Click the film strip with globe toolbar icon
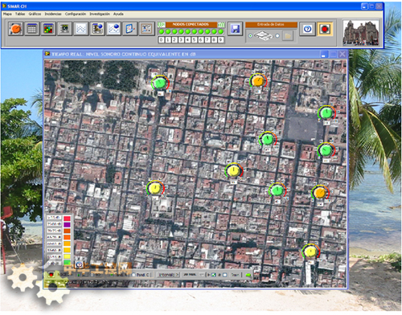402x315 pixels. 97,29
